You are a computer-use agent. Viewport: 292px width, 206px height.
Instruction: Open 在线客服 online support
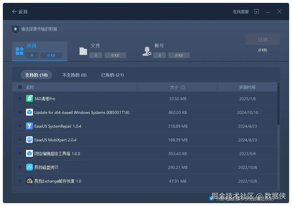(x=241, y=12)
